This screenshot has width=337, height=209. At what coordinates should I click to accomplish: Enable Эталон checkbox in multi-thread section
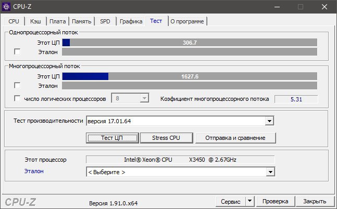tap(17, 85)
